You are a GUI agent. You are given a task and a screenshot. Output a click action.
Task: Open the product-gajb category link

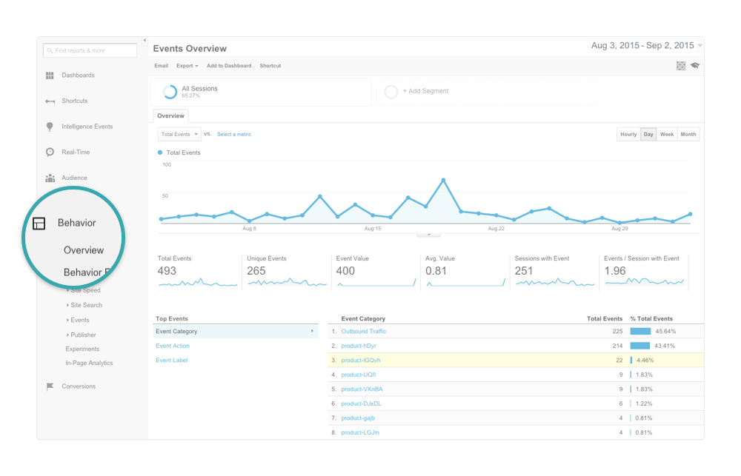(x=358, y=418)
